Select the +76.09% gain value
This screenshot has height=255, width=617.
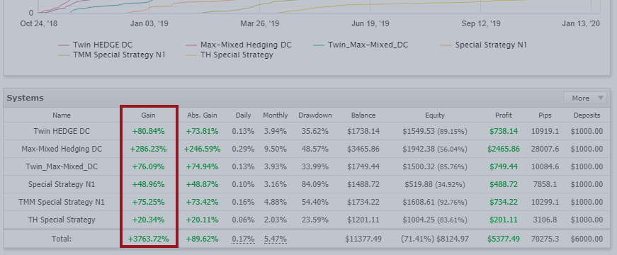pyautogui.click(x=148, y=167)
